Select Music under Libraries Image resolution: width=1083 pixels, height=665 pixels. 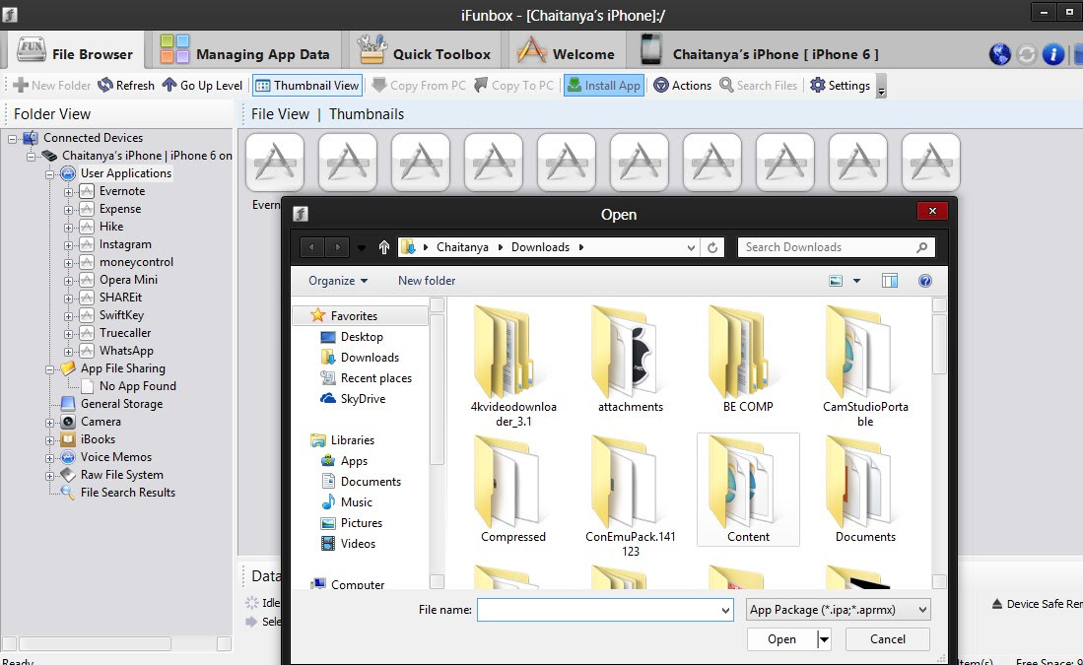pos(356,502)
